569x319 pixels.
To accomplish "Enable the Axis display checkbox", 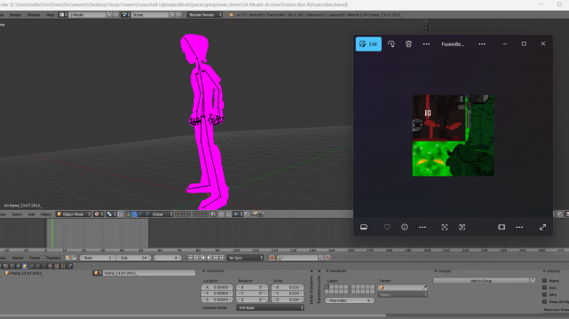I will tap(544, 287).
